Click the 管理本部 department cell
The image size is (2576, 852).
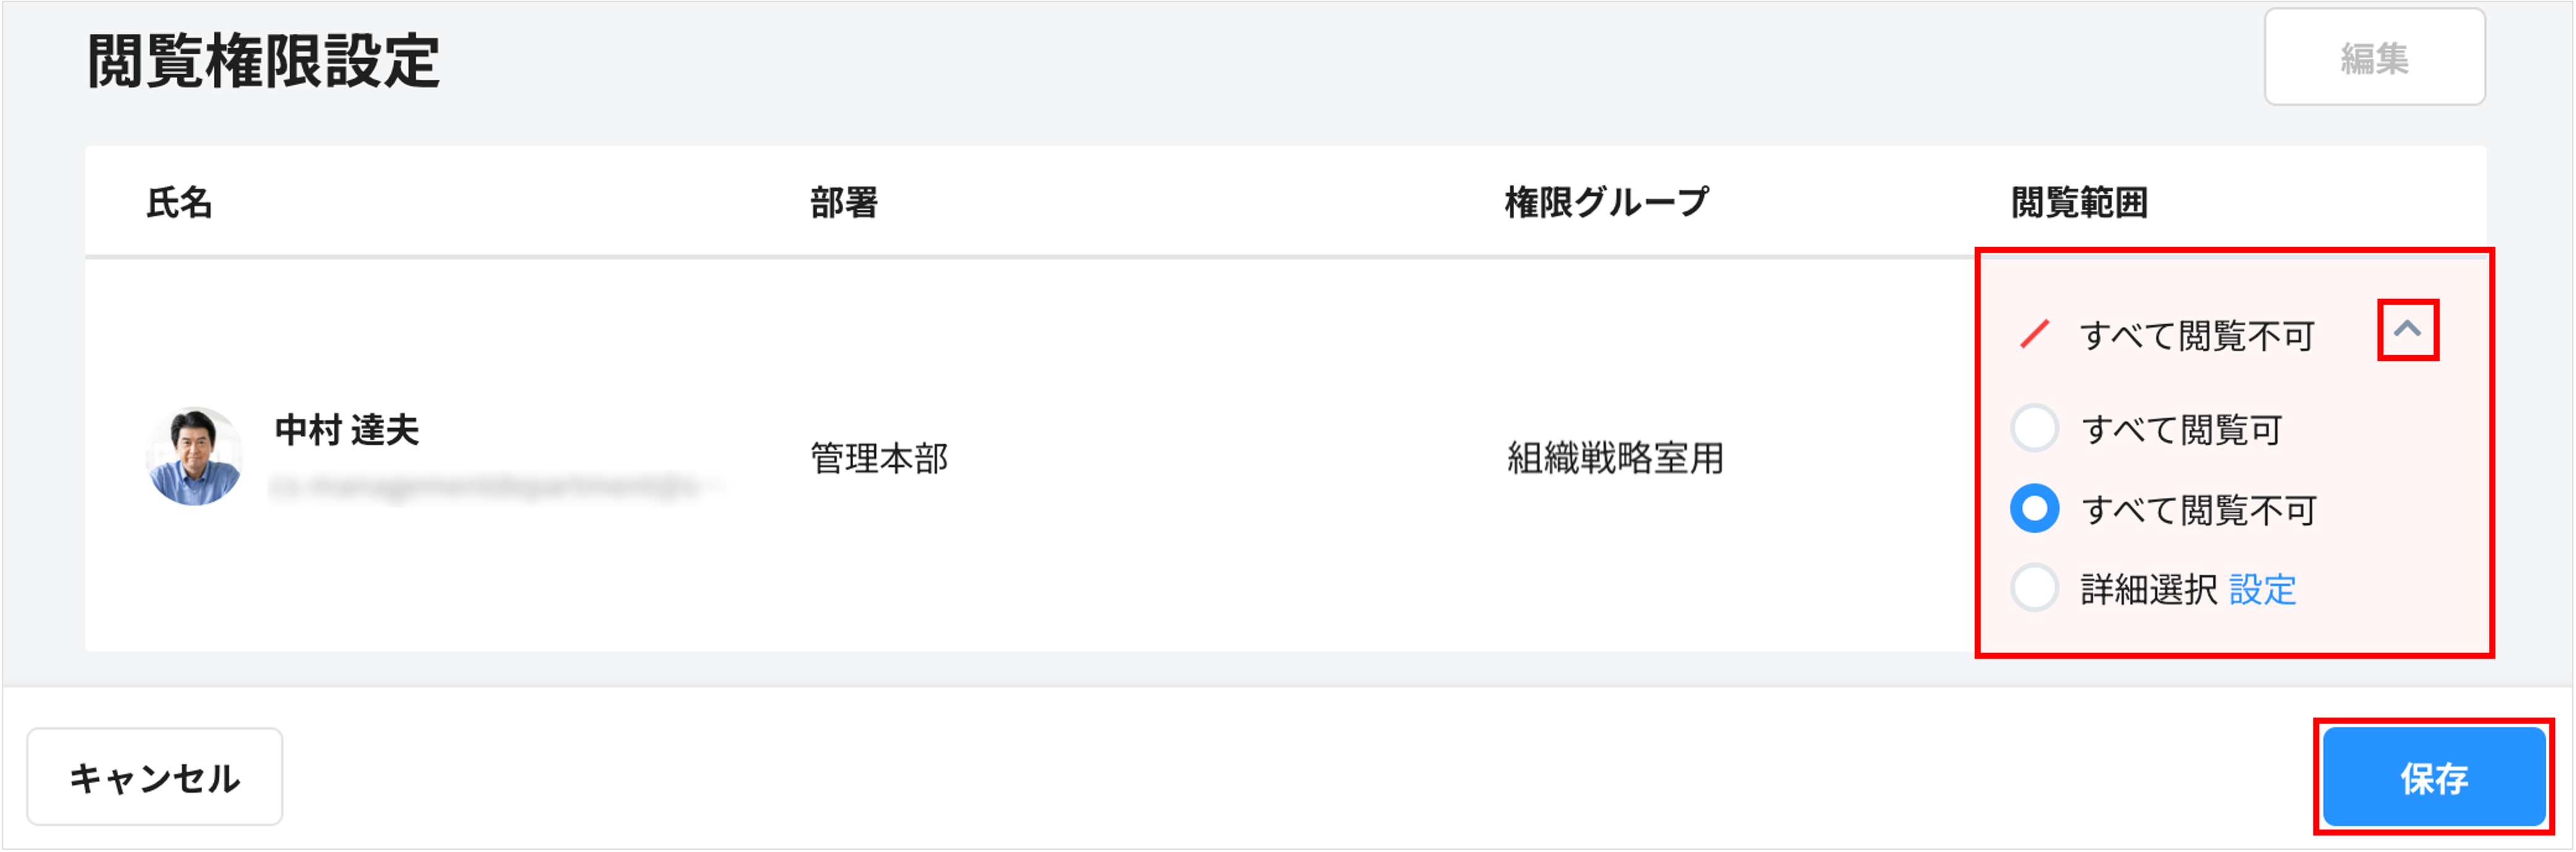point(879,458)
